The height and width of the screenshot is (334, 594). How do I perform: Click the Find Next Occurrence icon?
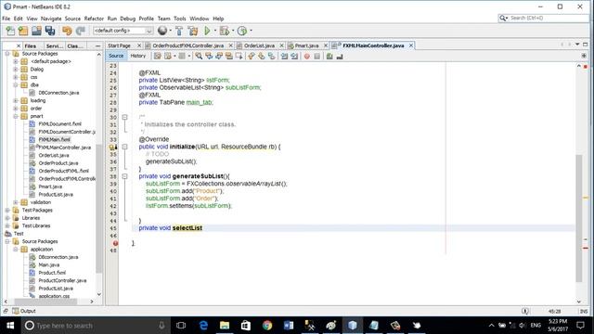tap(219, 56)
